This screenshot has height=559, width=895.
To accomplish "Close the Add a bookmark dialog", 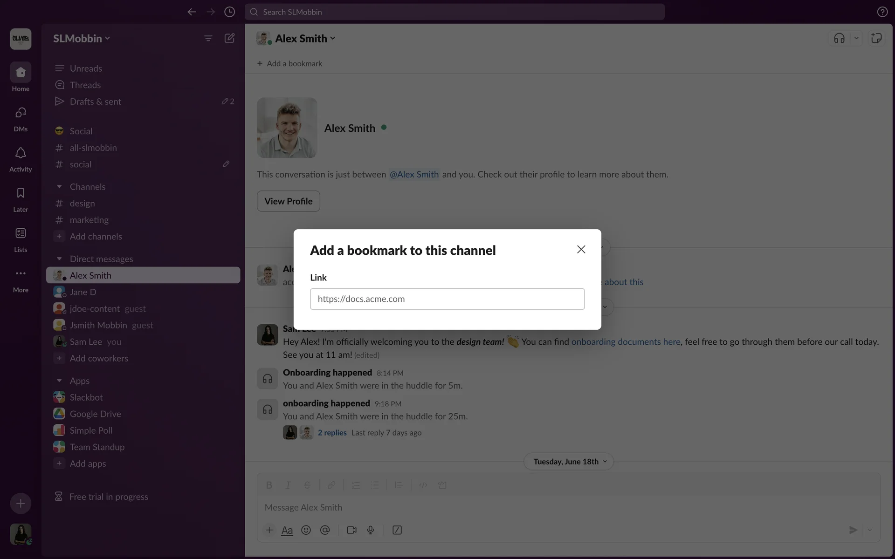I will [x=581, y=249].
